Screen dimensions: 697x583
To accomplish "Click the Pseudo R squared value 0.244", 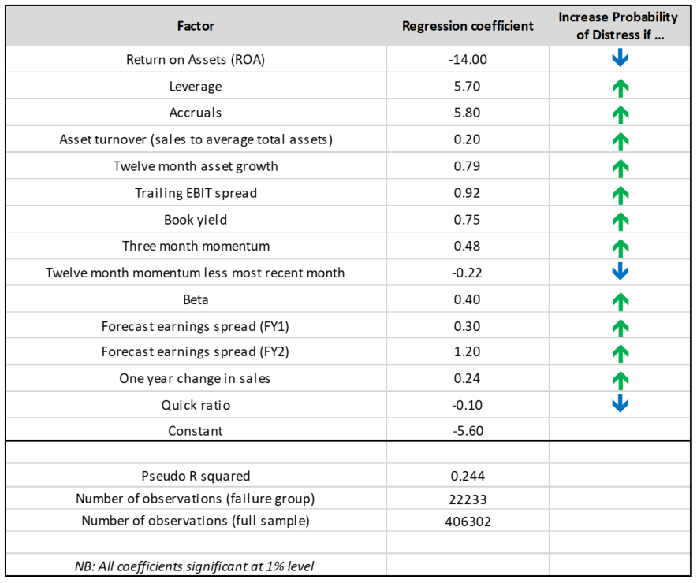I will pyautogui.click(x=468, y=476).
